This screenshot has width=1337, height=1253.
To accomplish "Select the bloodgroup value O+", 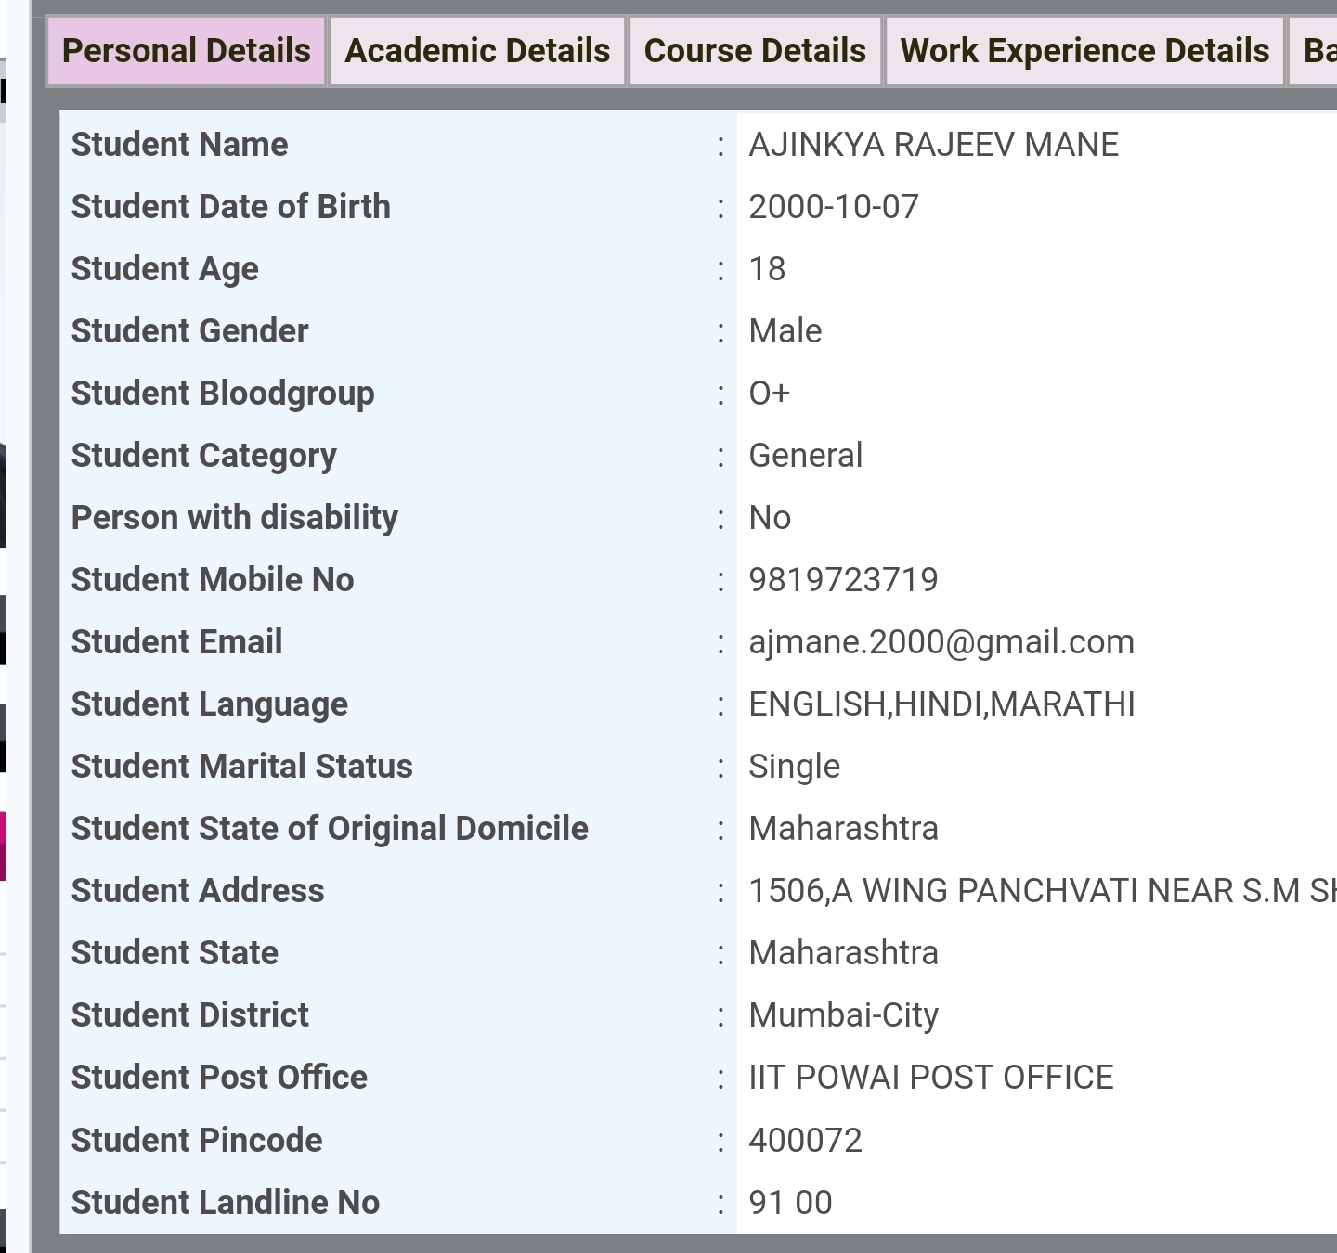I will pyautogui.click(x=770, y=393).
